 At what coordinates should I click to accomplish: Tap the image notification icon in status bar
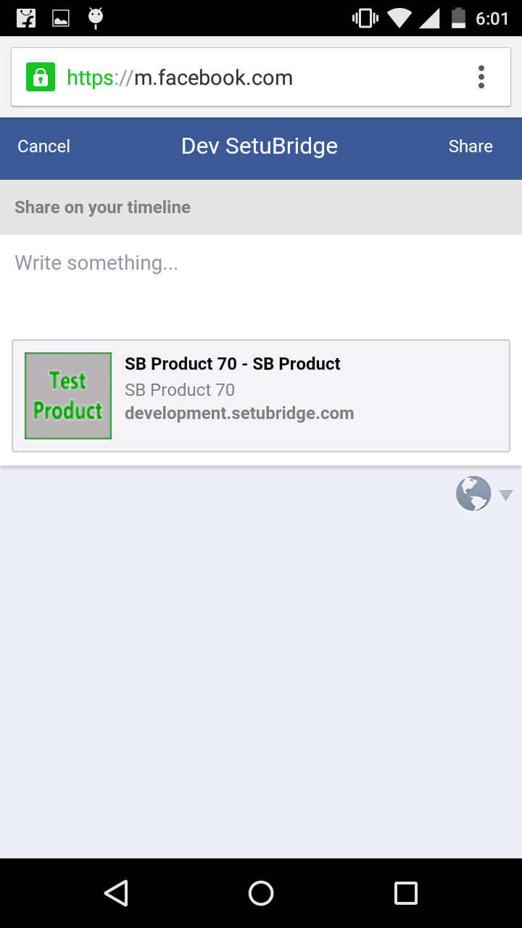[61, 18]
